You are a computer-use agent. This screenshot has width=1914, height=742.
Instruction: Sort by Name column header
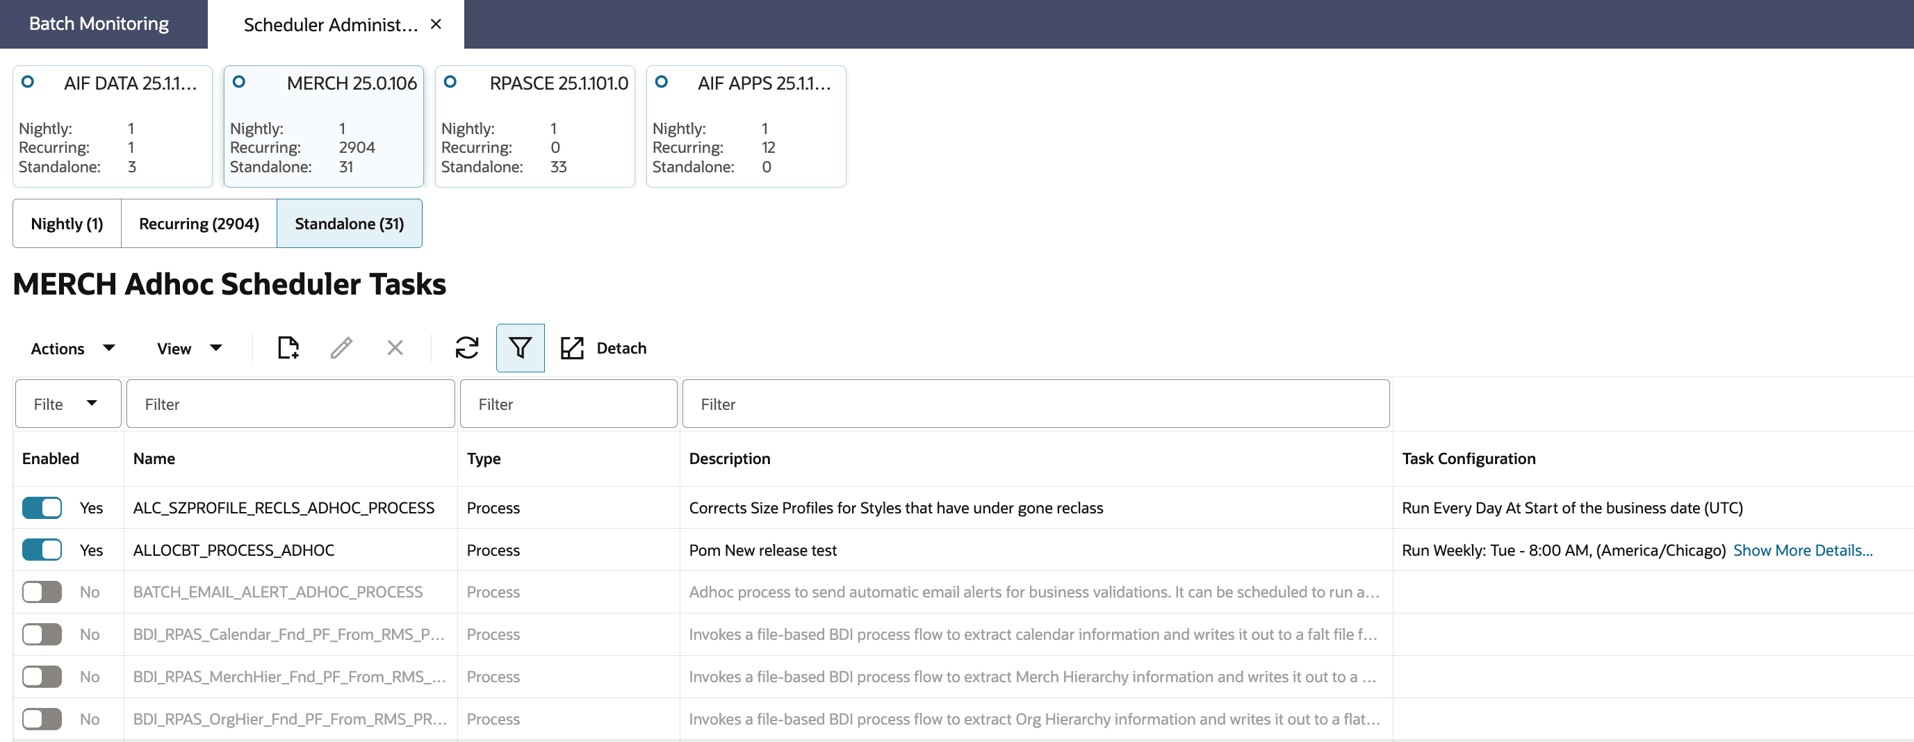pyautogui.click(x=154, y=459)
